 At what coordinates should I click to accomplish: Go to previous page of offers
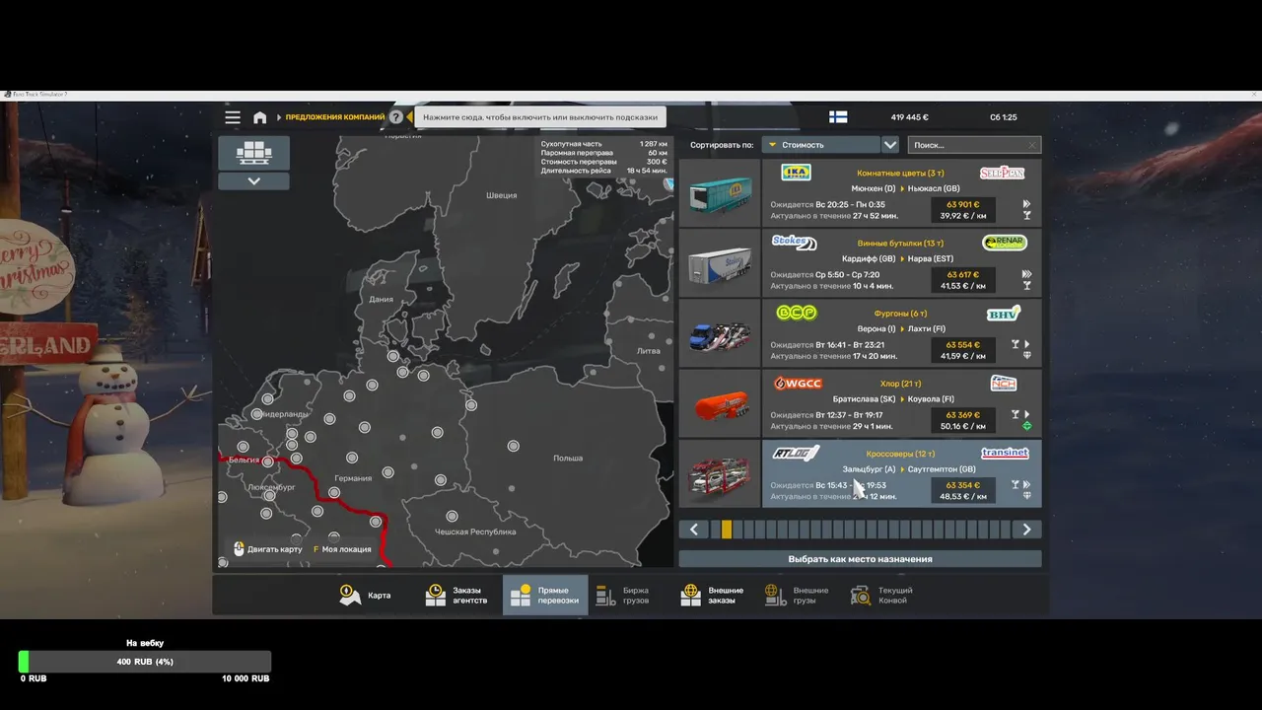[x=693, y=530]
